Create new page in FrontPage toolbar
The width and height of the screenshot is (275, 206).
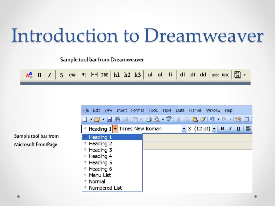point(85,119)
